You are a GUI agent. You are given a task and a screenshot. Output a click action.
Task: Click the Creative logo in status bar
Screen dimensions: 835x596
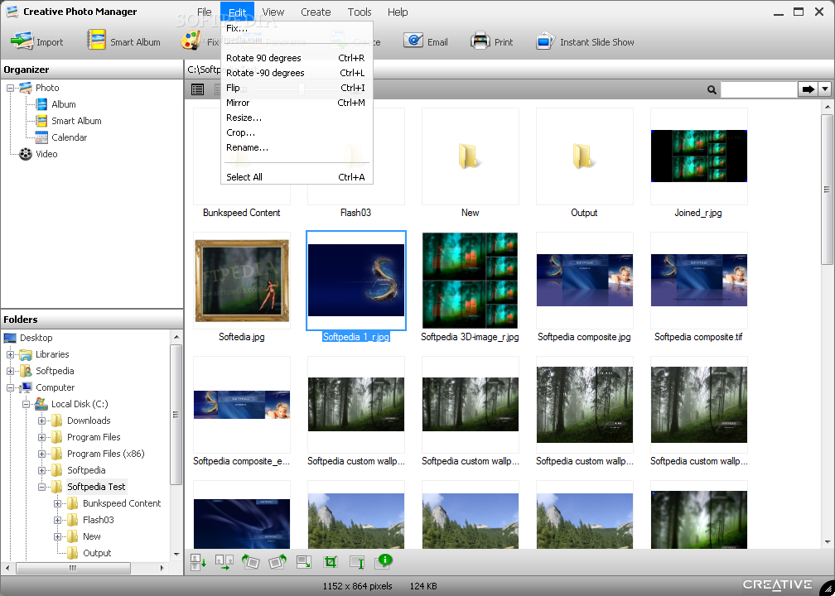[x=778, y=584]
